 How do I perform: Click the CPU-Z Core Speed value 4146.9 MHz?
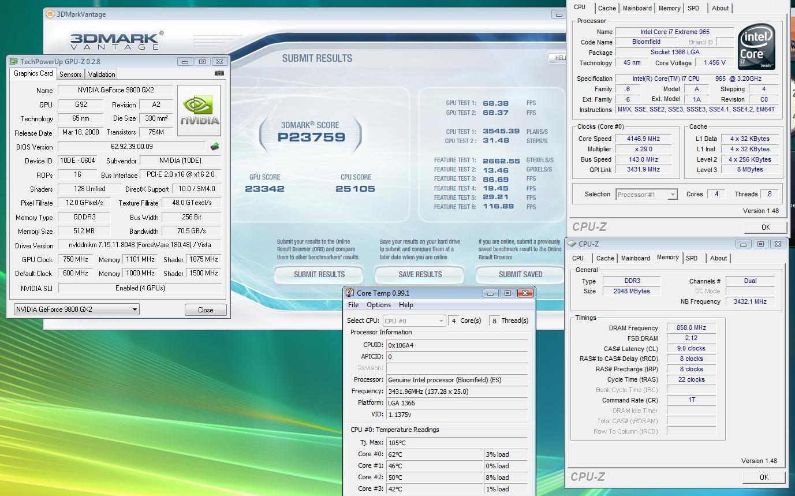coord(643,139)
